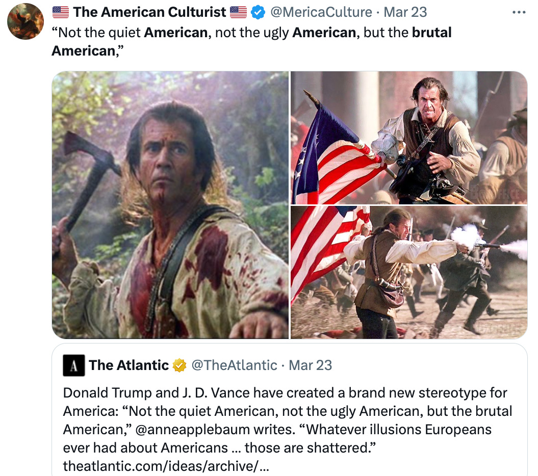Open the theatlantic.com/ideas/archive link
Image resolution: width=538 pixels, height=476 pixels.
click(x=166, y=466)
